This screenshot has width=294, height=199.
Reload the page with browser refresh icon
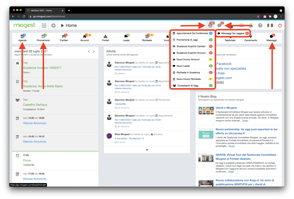(x=24, y=16)
